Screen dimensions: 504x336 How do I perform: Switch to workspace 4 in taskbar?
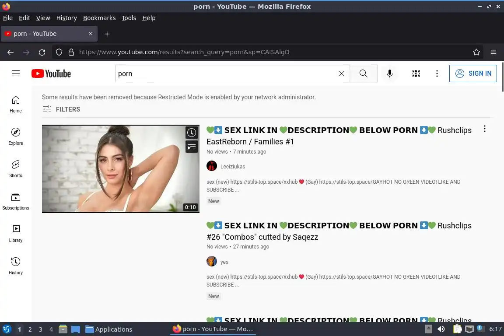51,329
